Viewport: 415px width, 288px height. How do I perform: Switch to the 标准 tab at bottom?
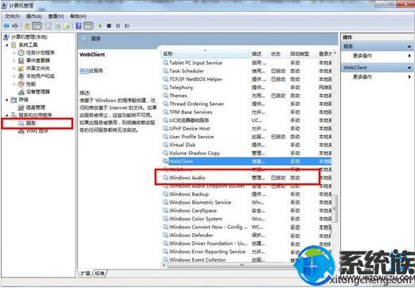100,273
